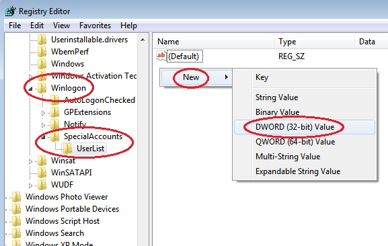Expand the Windows Activation Technologies node
This screenshot has height=246, width=388.
point(30,77)
